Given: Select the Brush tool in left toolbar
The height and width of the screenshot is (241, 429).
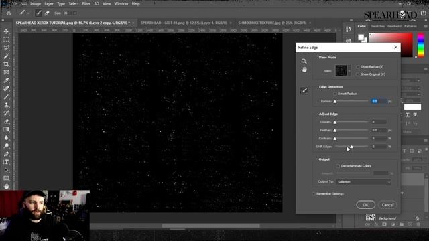Looking at the screenshot, I should click(6, 97).
